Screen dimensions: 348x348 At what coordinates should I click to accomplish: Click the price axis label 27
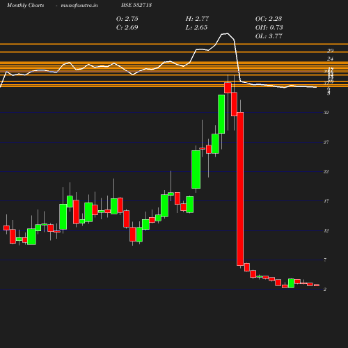326,142
